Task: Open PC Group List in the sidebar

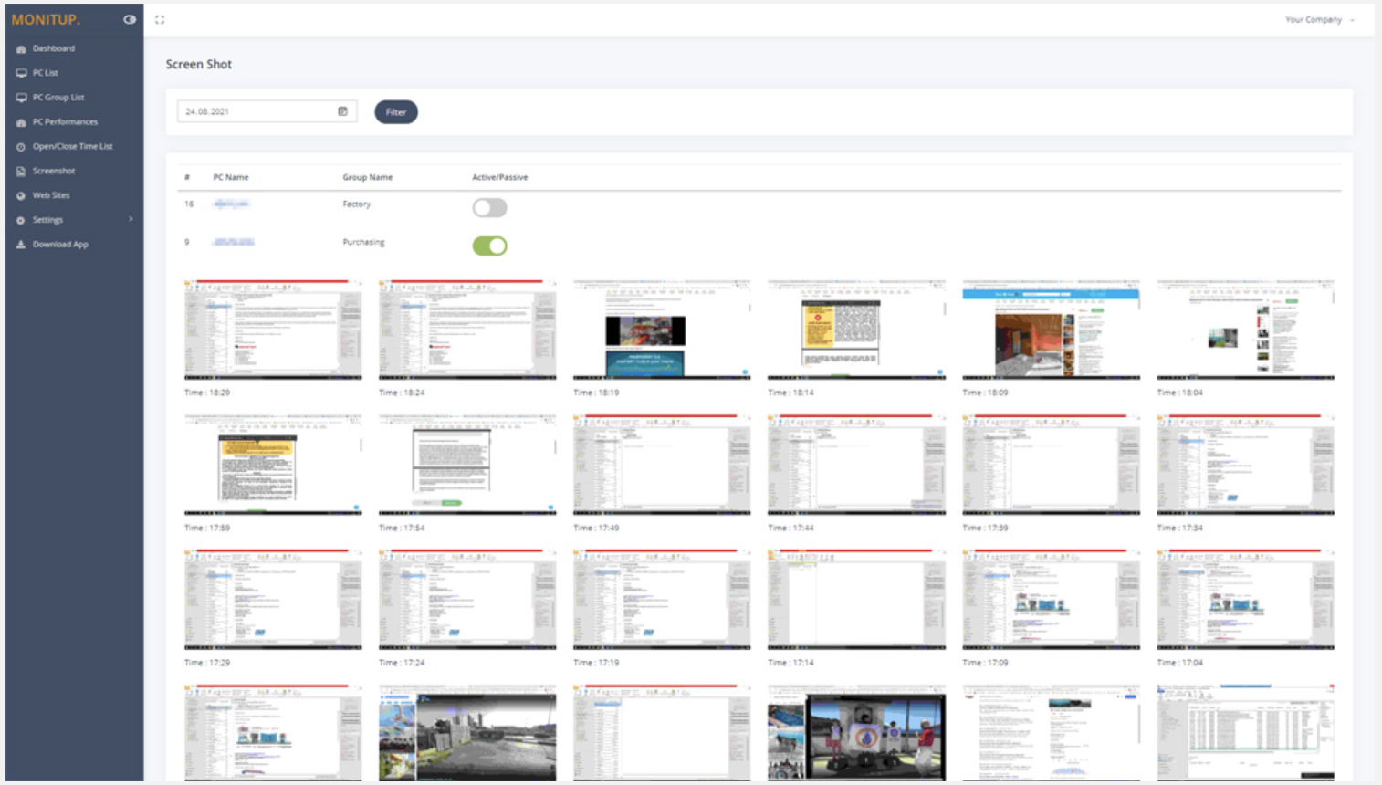Action: [20, 97]
